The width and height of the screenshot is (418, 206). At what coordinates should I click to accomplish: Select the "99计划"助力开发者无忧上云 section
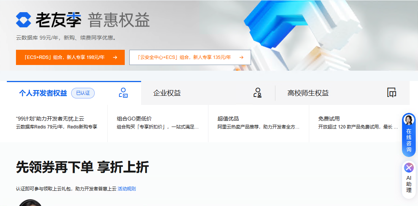click(x=57, y=123)
